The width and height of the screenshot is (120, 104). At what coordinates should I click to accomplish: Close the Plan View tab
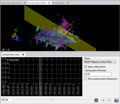[25, 3]
